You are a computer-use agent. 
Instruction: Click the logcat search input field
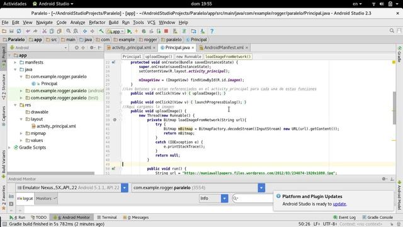tap(253, 199)
